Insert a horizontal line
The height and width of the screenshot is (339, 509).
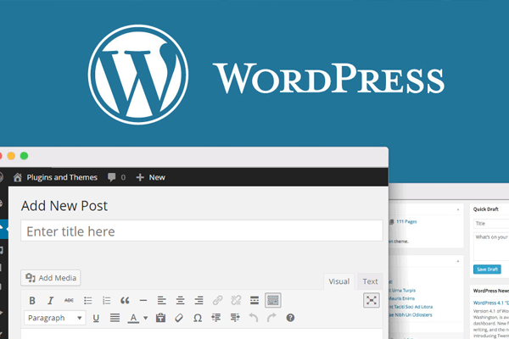pyautogui.click(x=143, y=300)
